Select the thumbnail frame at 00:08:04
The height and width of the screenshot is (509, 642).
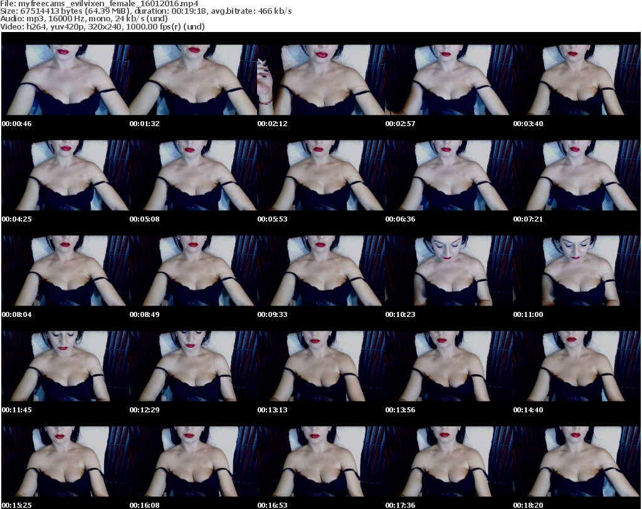coord(65,271)
